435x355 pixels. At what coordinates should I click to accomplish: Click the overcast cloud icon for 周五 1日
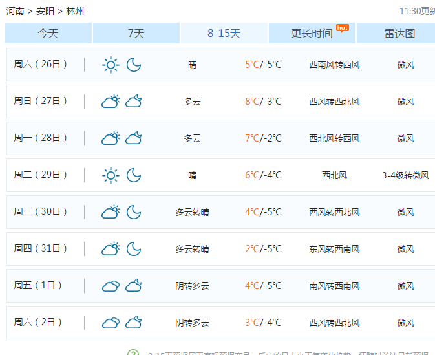[111, 286]
